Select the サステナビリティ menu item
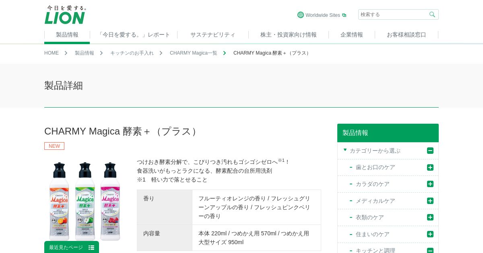The width and height of the screenshot is (483, 253). (213, 35)
